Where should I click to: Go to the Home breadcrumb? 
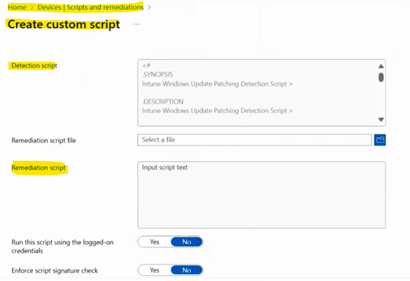(17, 7)
